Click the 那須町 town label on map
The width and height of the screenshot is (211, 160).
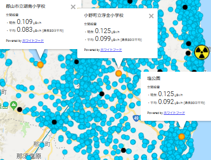tap(42, 144)
